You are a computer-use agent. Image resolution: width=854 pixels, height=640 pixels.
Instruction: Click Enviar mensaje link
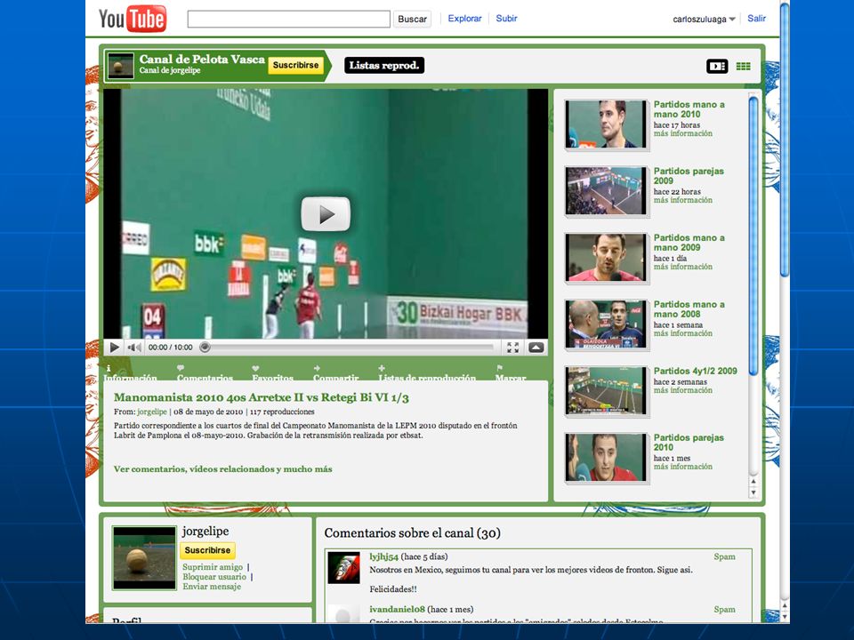(212, 587)
